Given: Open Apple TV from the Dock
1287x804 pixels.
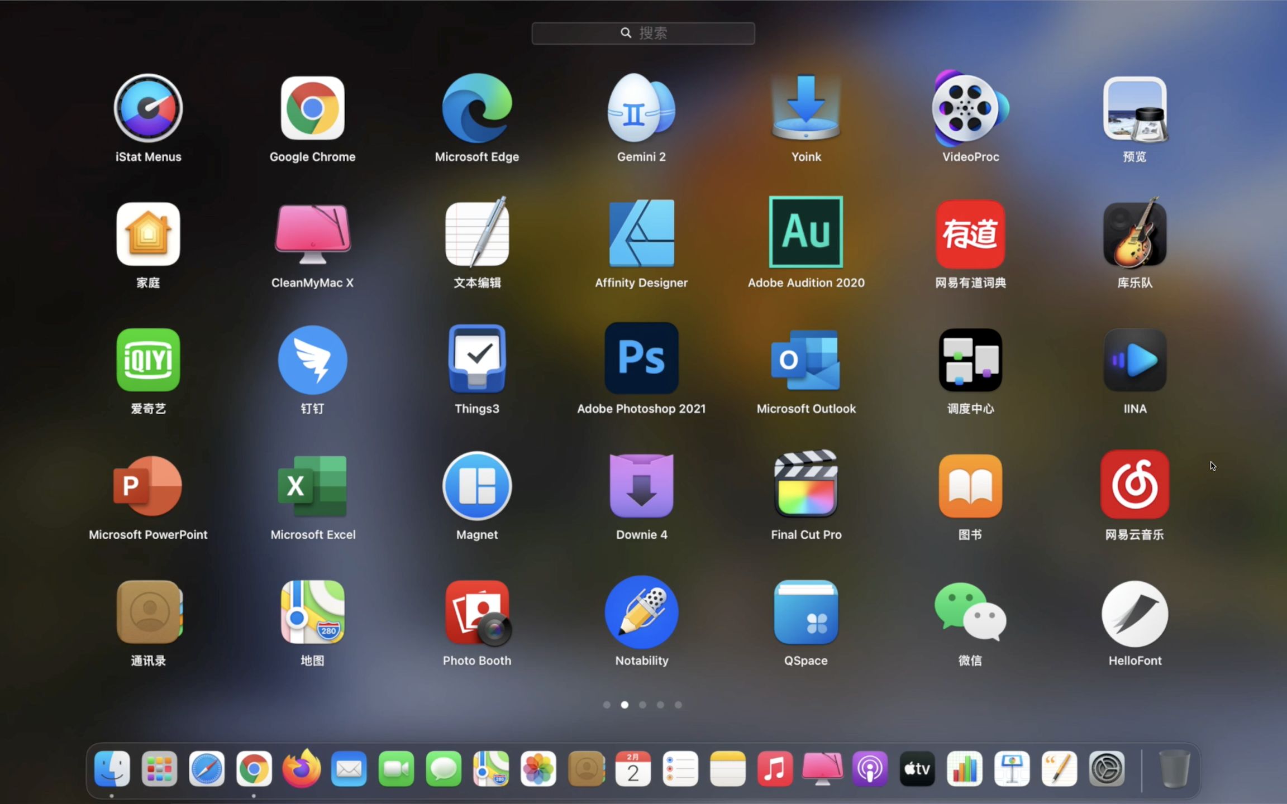Looking at the screenshot, I should (917, 769).
